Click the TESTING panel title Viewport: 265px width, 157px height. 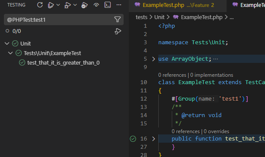pyautogui.click(x=16, y=5)
